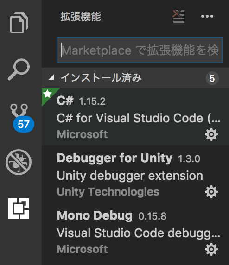Image resolution: width=229 pixels, height=265 pixels.
Task: Clear extensions search results icon
Action: tap(178, 17)
